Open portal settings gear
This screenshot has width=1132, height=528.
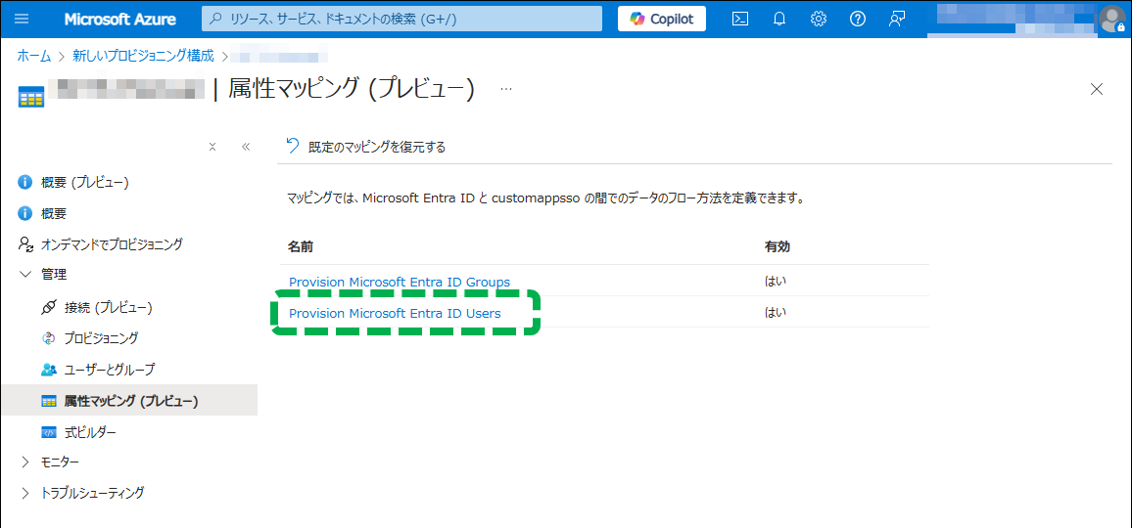tap(818, 20)
